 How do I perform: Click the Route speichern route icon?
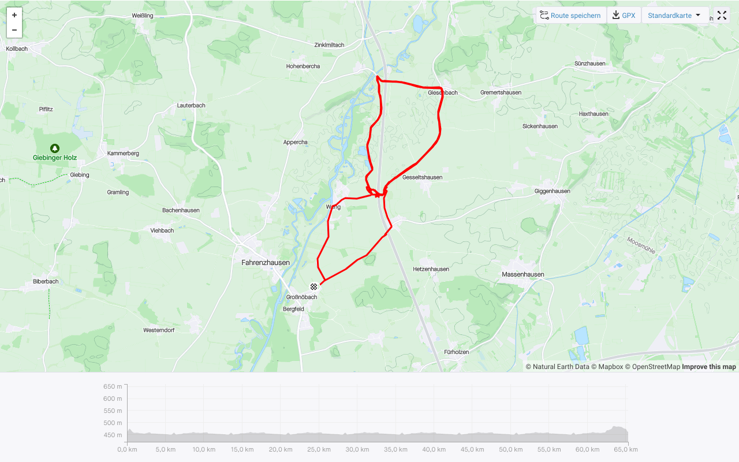[544, 15]
